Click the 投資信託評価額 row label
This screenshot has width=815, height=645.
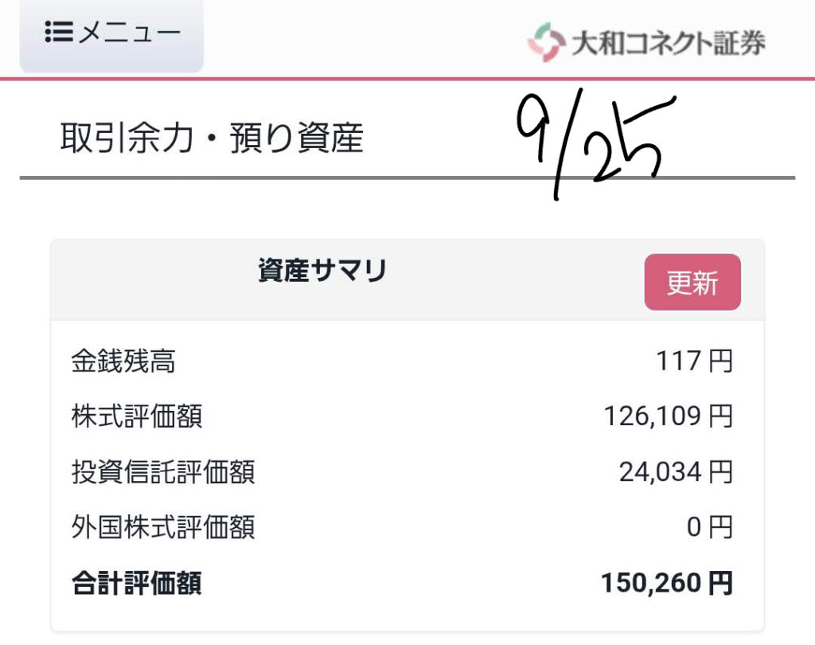click(x=163, y=472)
